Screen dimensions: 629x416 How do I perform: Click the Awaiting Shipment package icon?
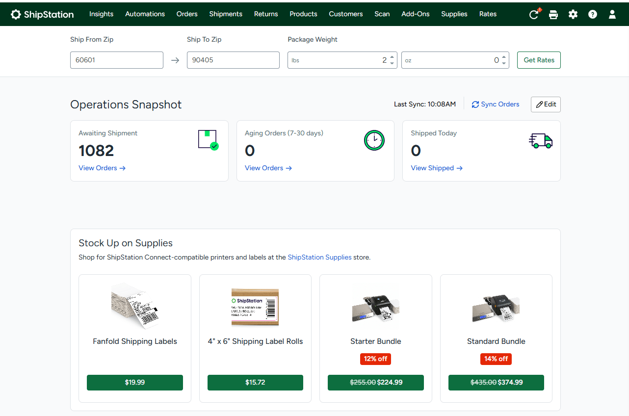pyautogui.click(x=209, y=140)
